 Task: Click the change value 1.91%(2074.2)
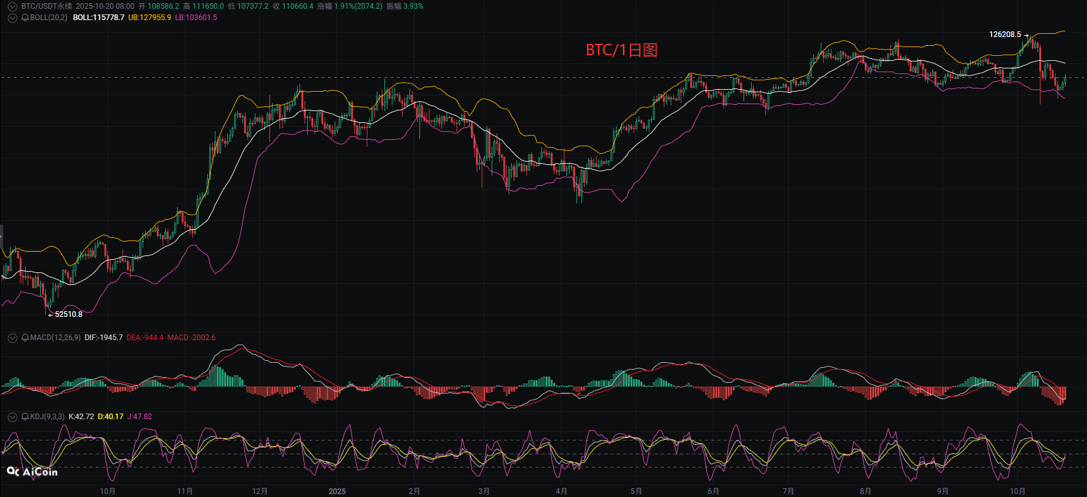(x=358, y=6)
